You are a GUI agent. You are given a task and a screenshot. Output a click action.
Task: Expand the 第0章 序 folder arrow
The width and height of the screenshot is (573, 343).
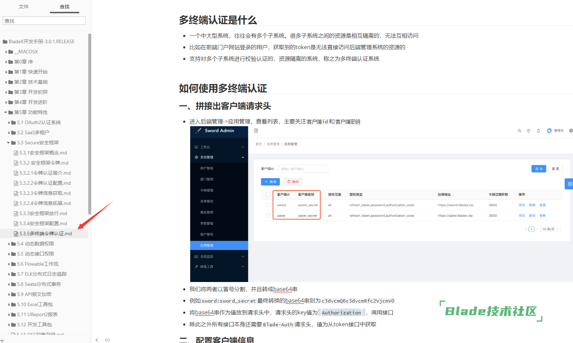pos(6,62)
